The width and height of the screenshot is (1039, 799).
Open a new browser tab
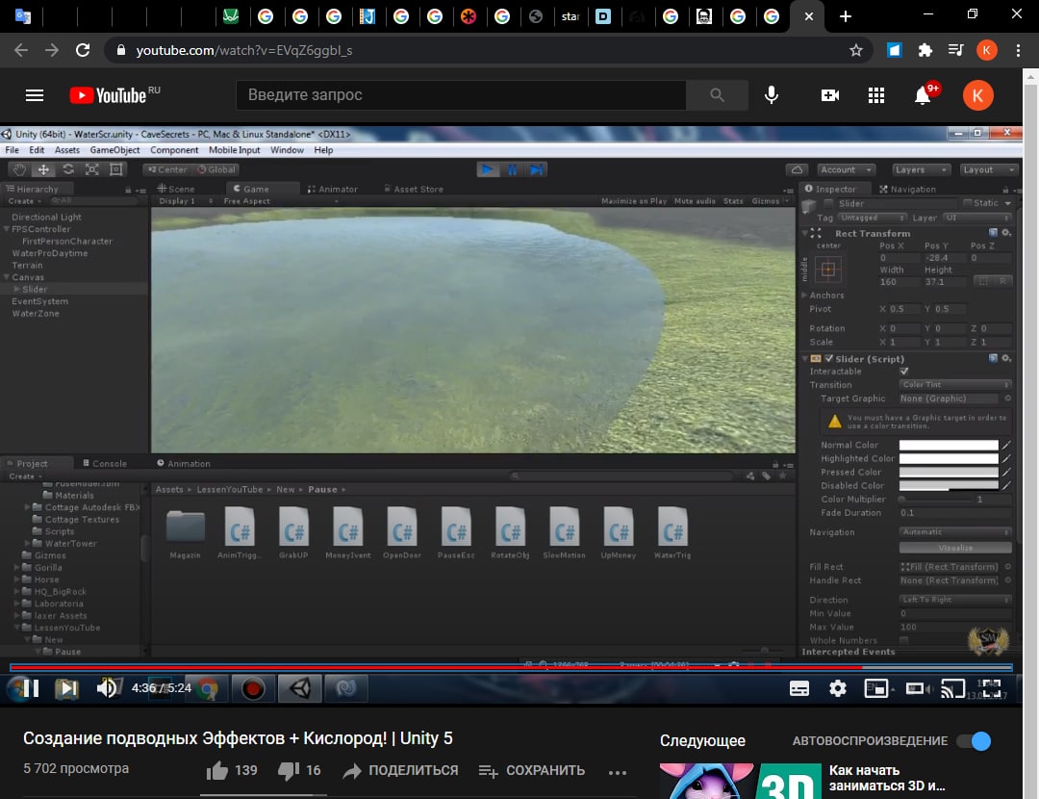(845, 16)
